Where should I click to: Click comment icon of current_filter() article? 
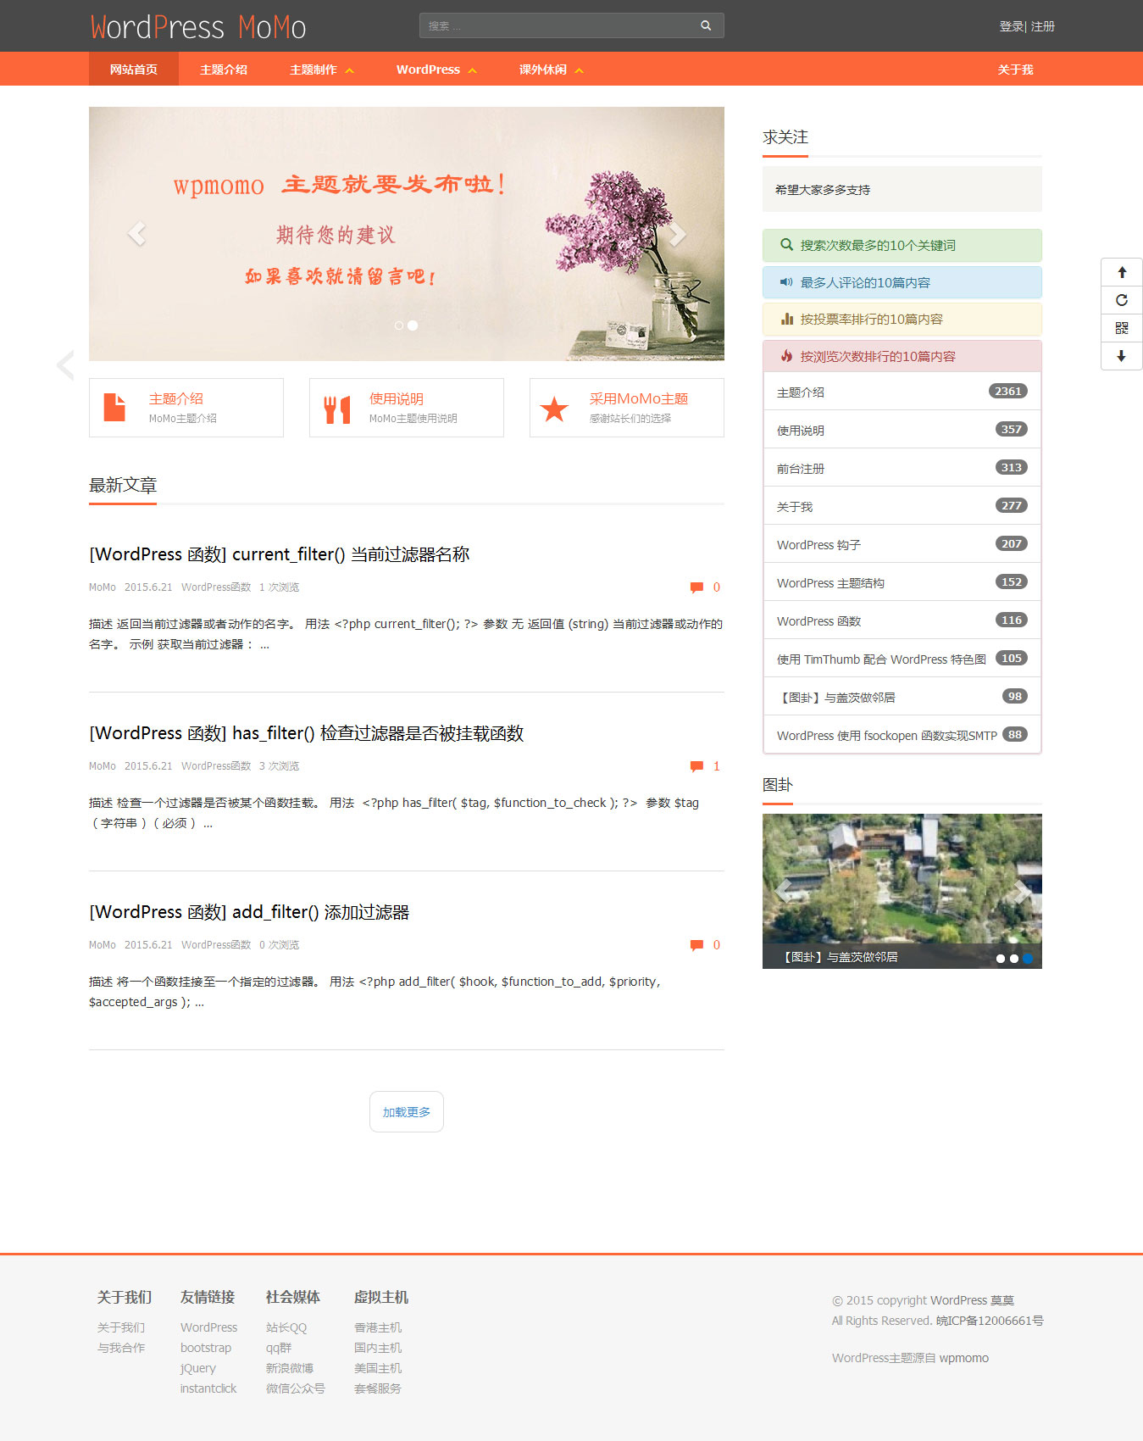[696, 587]
